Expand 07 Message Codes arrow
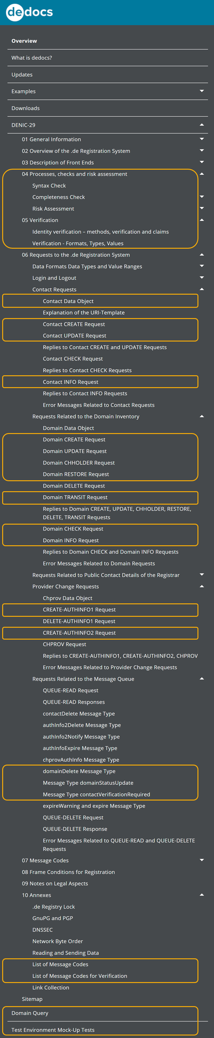The image size is (214, 1038). pyautogui.click(x=202, y=860)
